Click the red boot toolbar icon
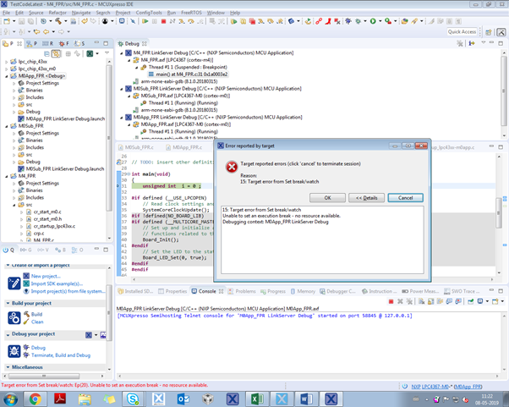The image size is (509, 407). (328, 21)
